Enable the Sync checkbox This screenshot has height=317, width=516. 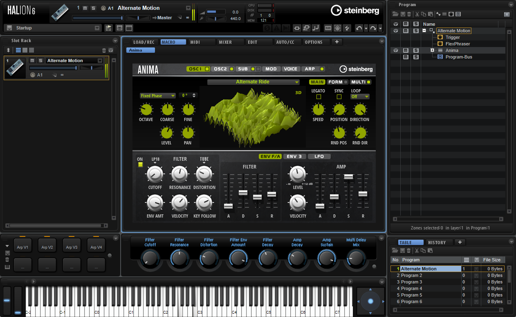pyautogui.click(x=339, y=97)
